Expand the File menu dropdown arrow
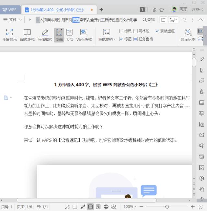207x211 pixels. click(20, 20)
